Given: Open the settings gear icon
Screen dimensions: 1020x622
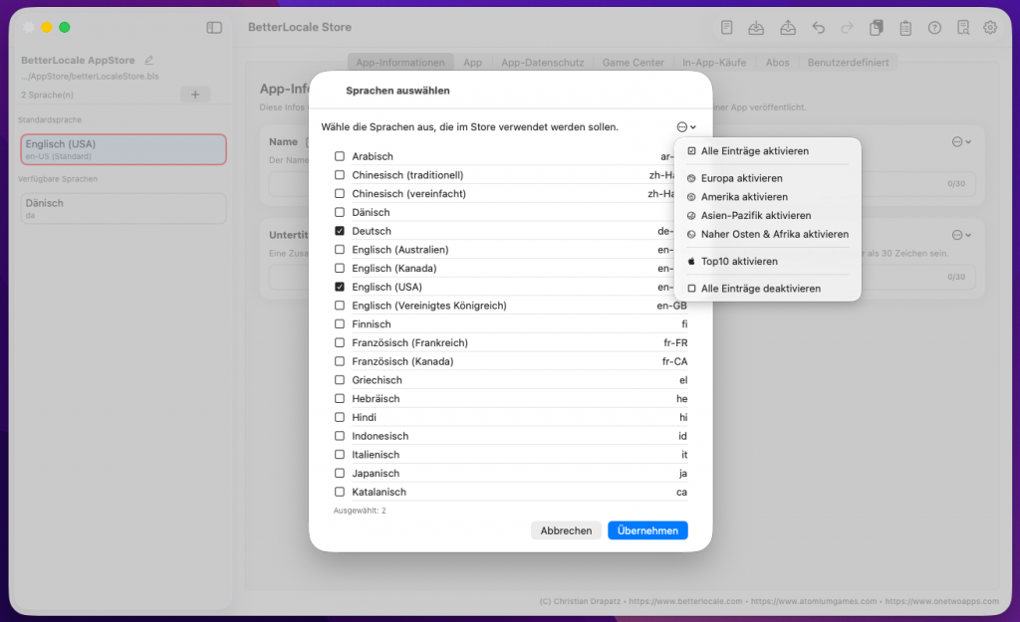Looking at the screenshot, I should point(990,28).
